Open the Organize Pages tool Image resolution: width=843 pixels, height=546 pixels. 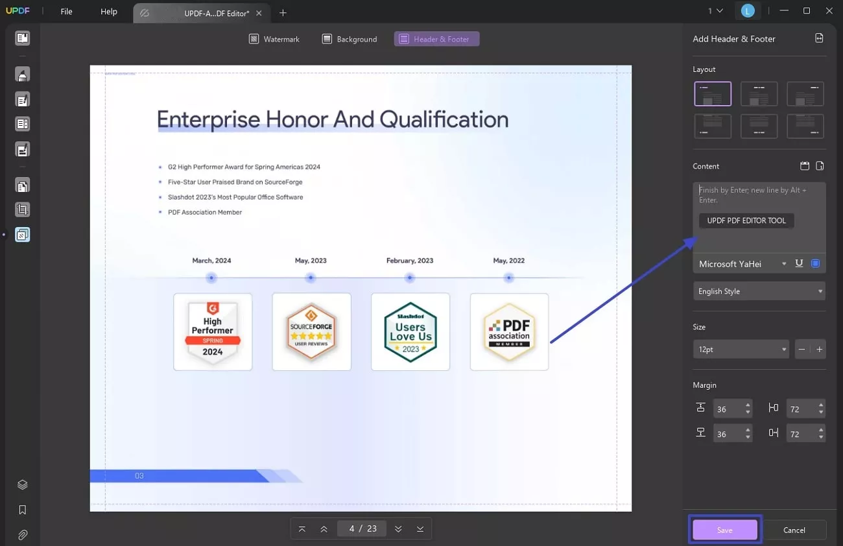23,186
